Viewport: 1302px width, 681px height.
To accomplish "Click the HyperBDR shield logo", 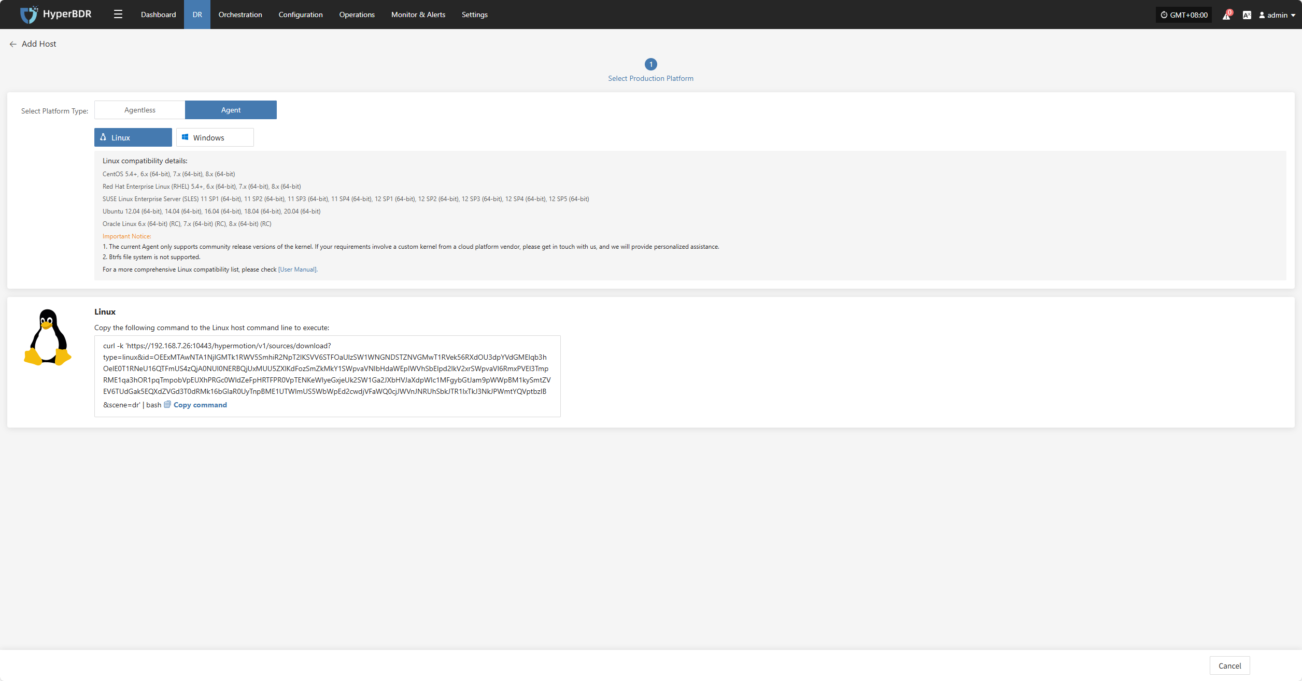I will tap(29, 15).
